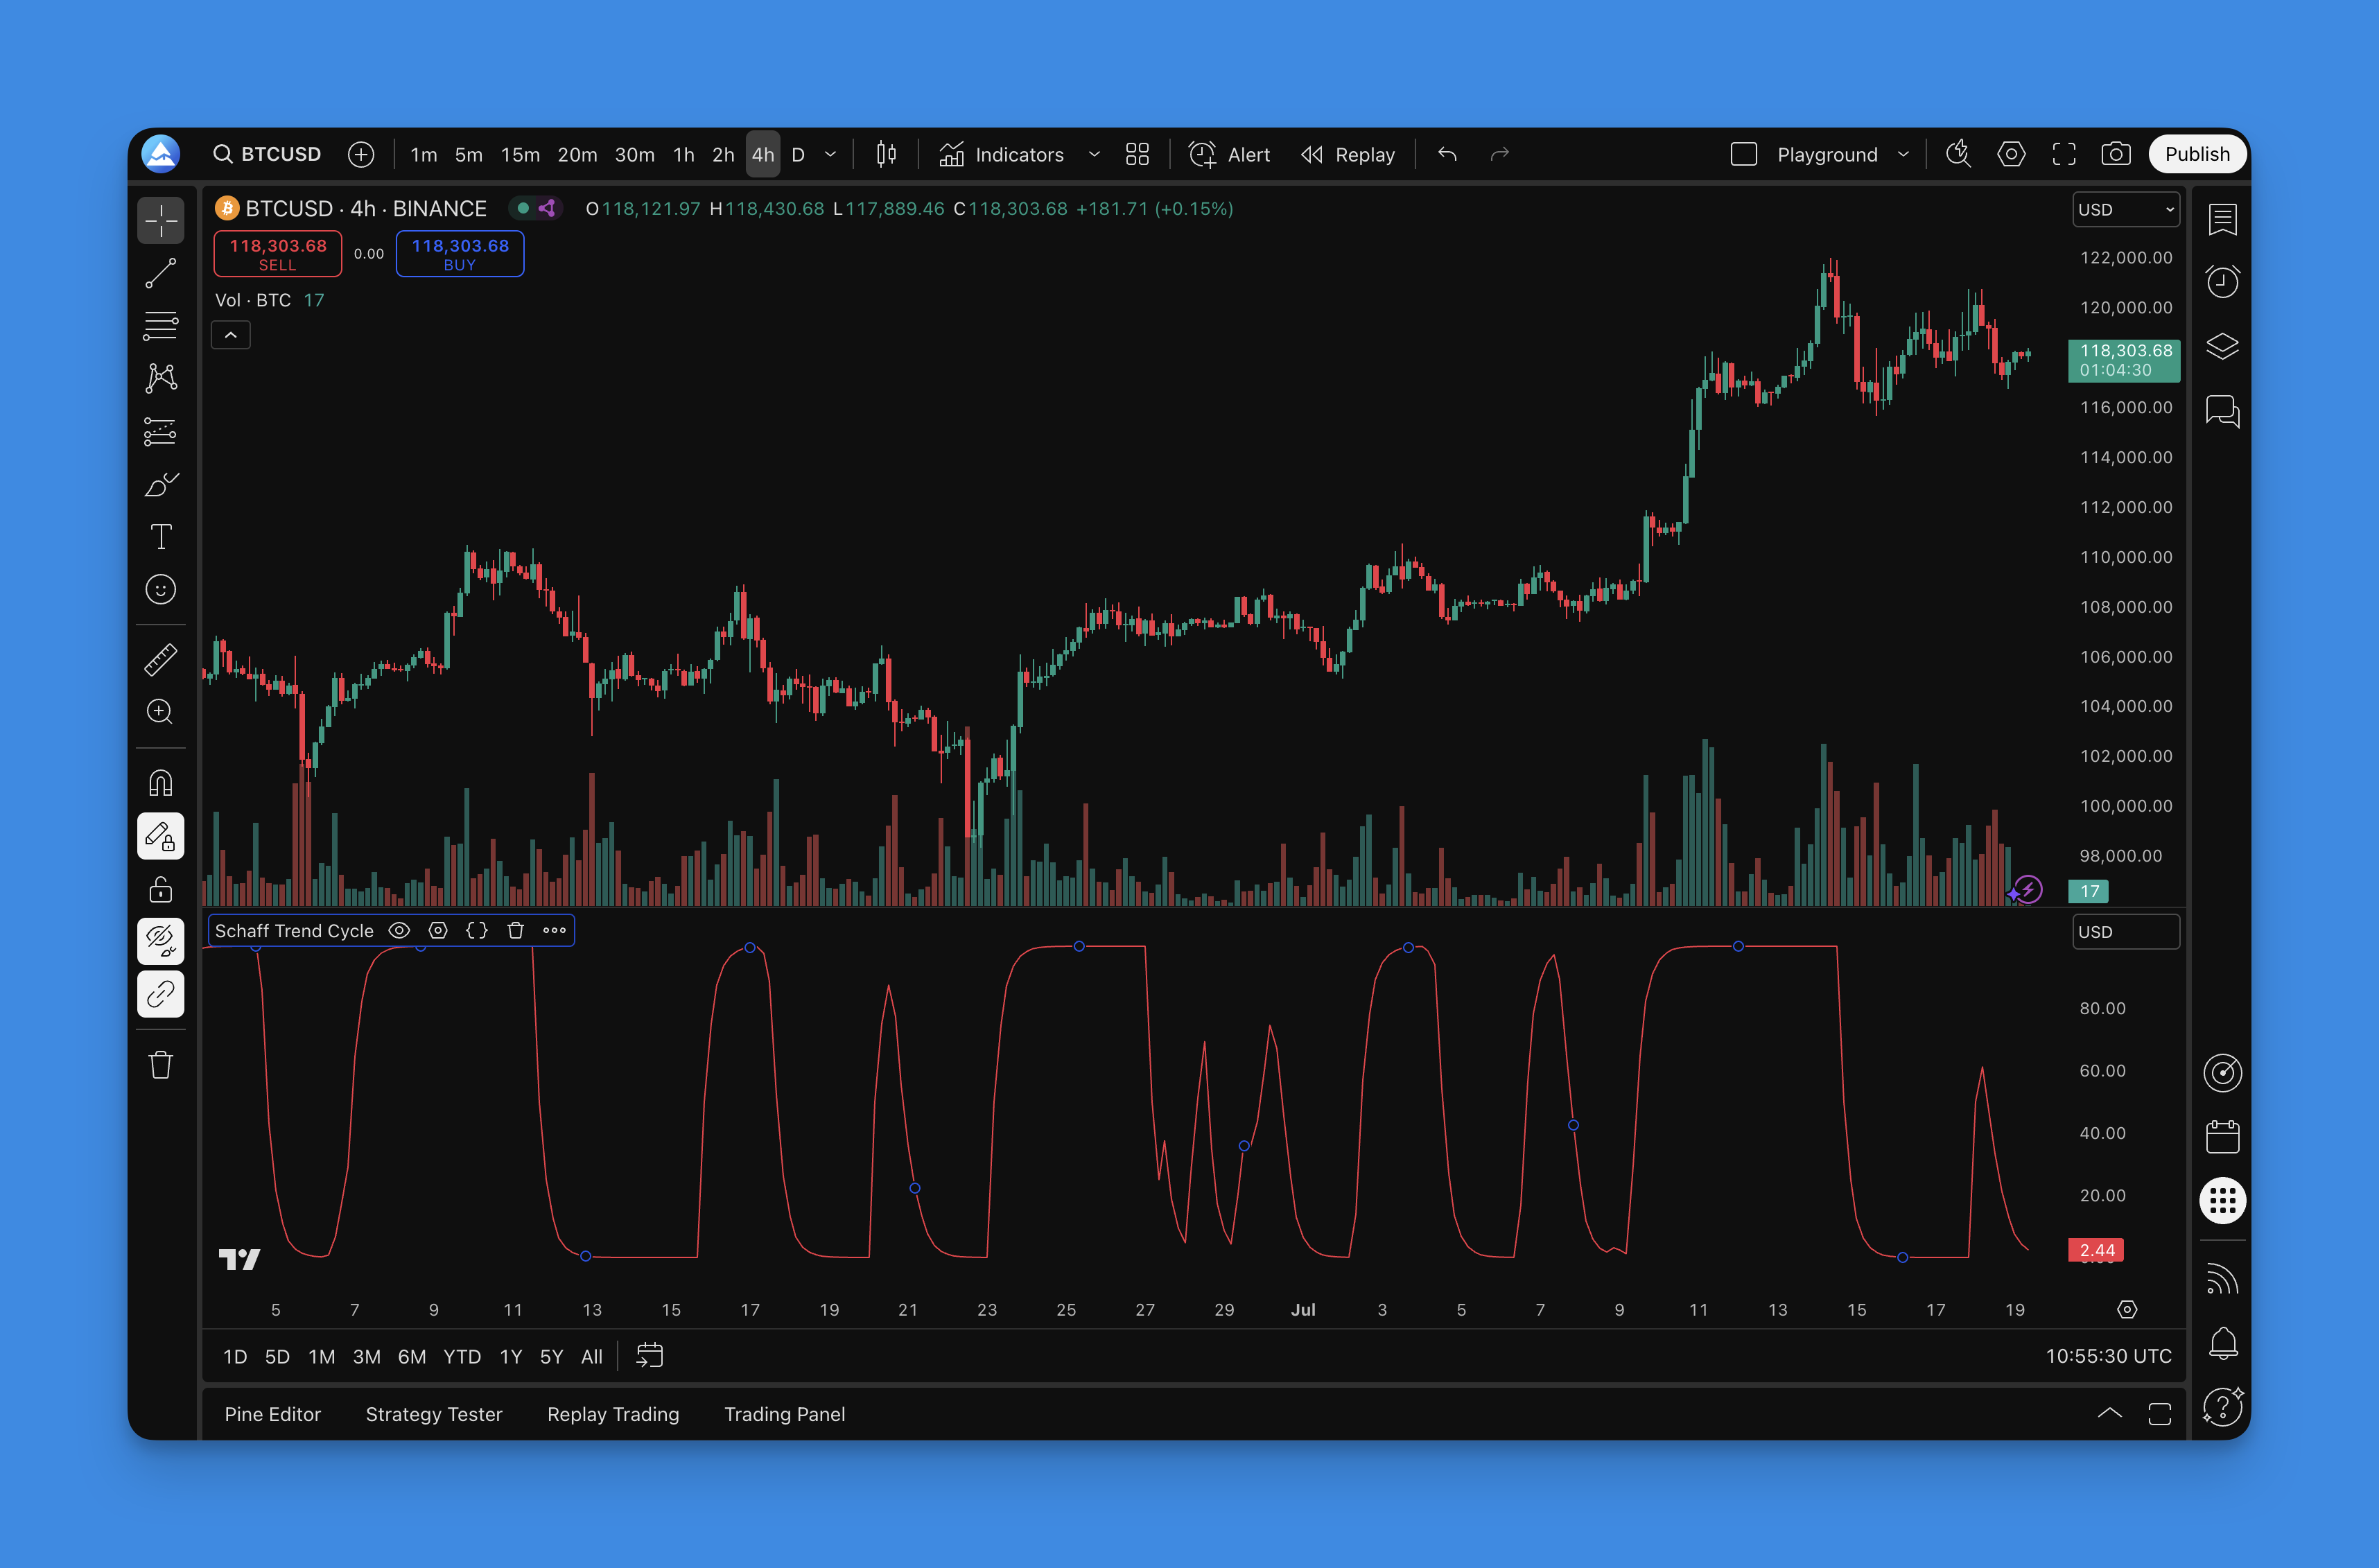2379x1568 pixels.
Task: Activate the zoom in tool
Action: (160, 712)
